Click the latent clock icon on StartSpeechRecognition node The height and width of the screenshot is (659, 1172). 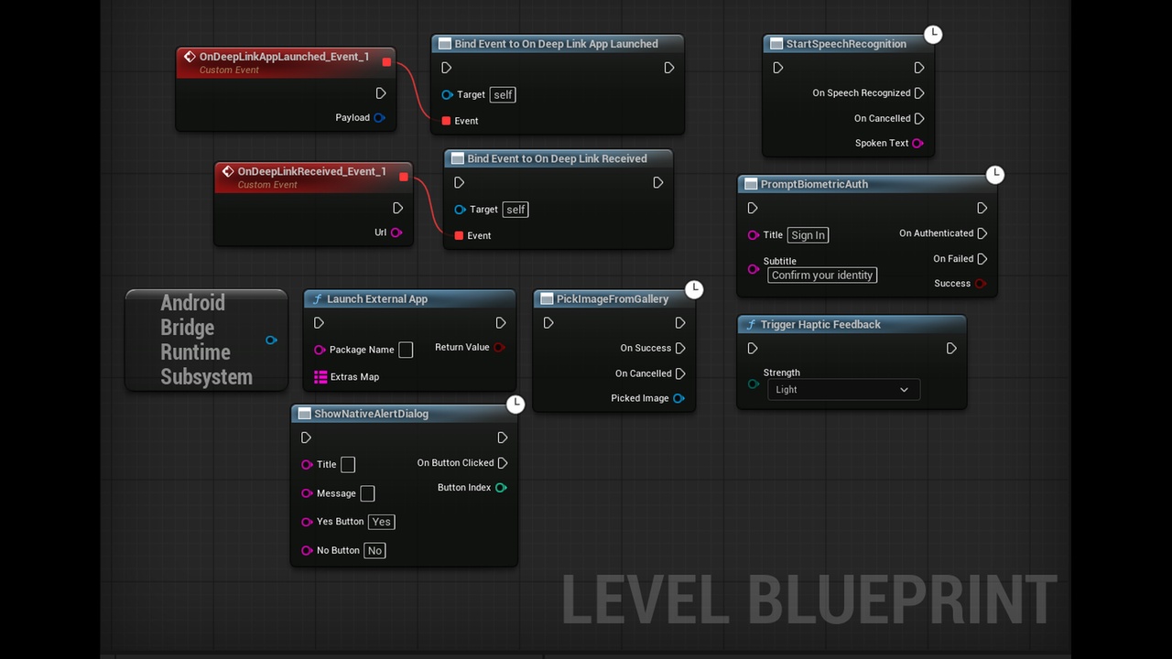(x=933, y=34)
